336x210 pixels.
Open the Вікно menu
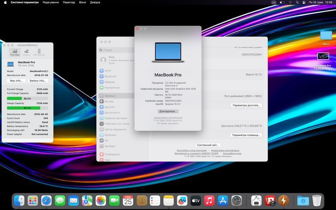coord(82,2)
